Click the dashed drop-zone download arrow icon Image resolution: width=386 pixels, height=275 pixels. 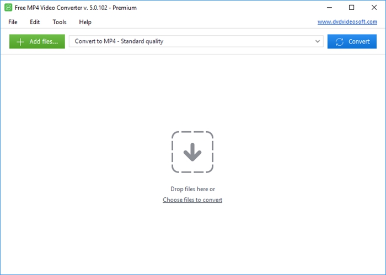pyautogui.click(x=192, y=152)
